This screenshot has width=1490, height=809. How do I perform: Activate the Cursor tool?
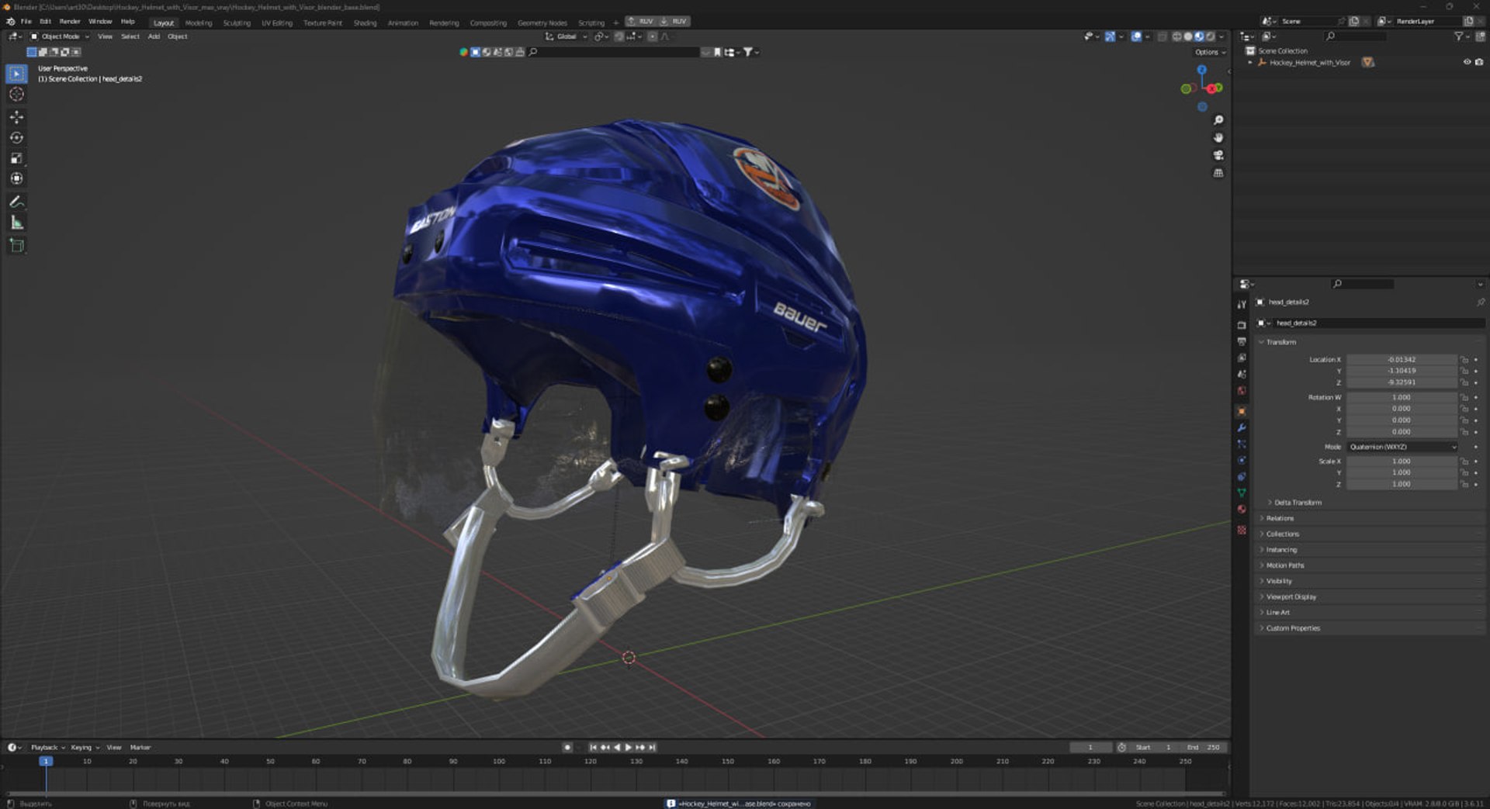tap(16, 95)
